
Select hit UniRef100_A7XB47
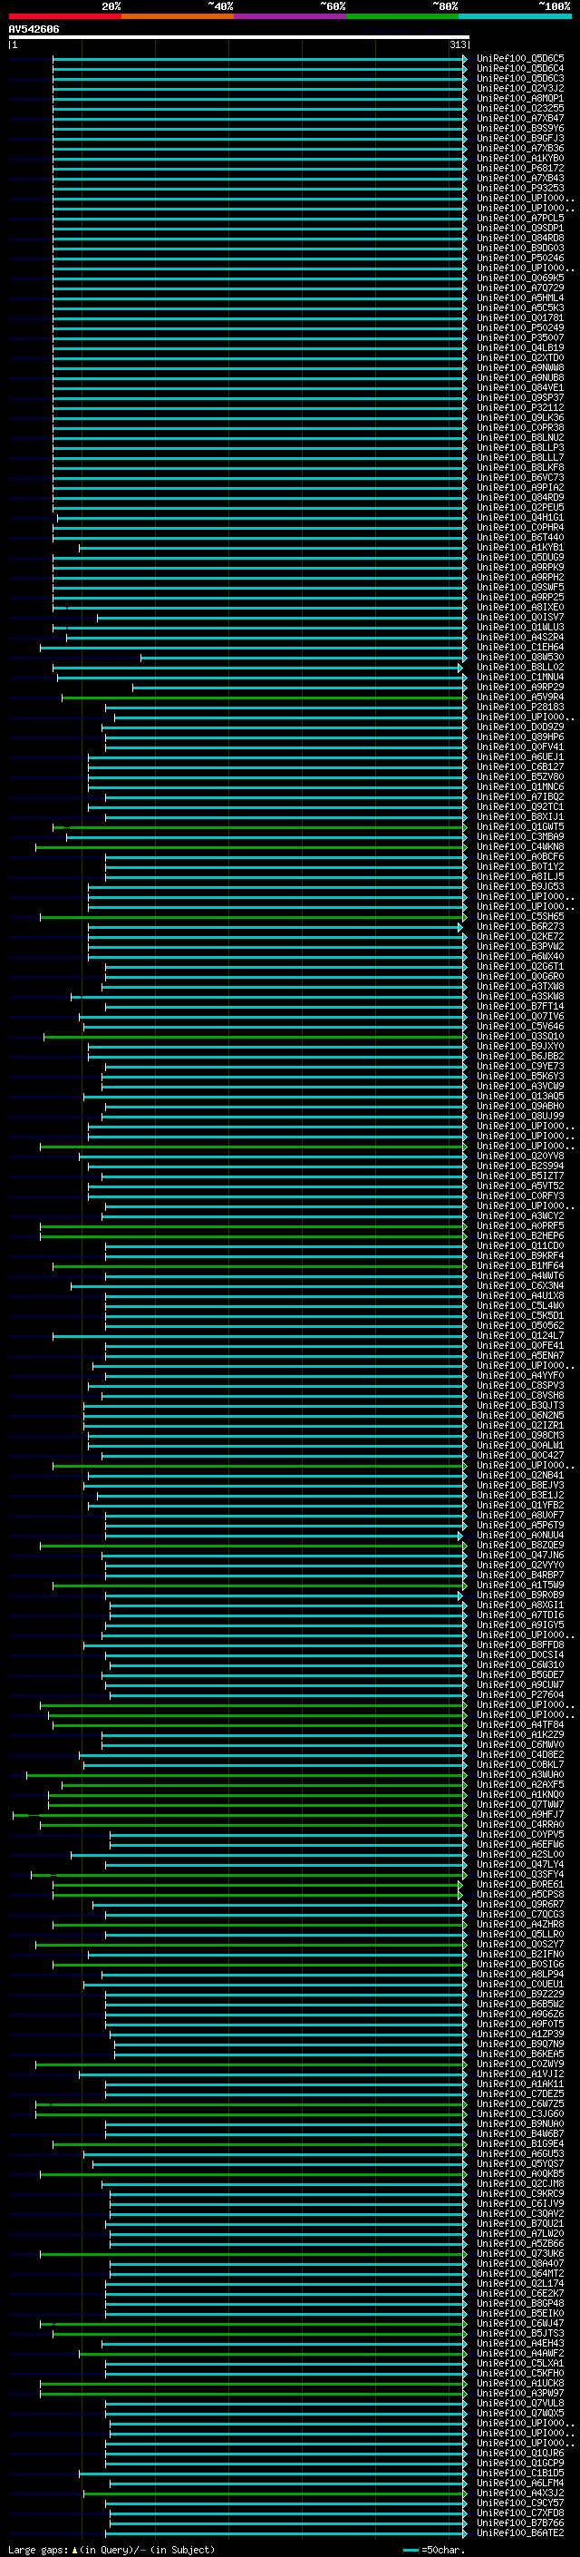(519, 118)
